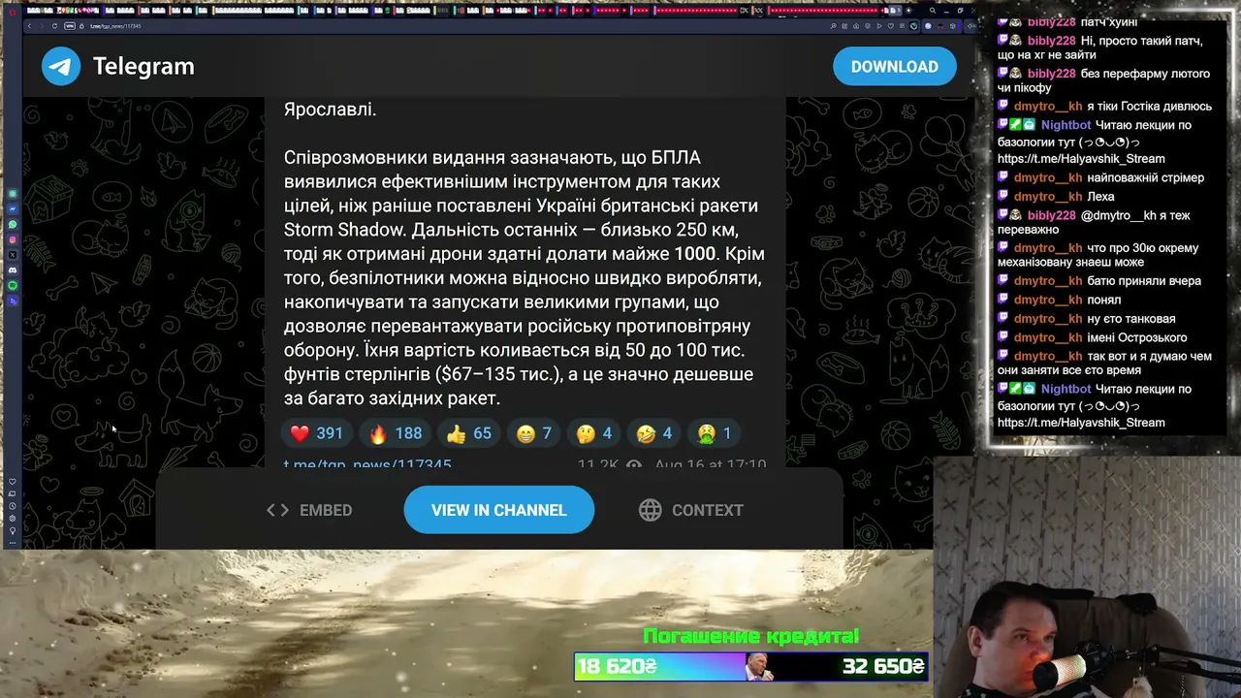This screenshot has height=698, width=1241.
Task: Click the thinking face reaction
Action: pos(593,433)
